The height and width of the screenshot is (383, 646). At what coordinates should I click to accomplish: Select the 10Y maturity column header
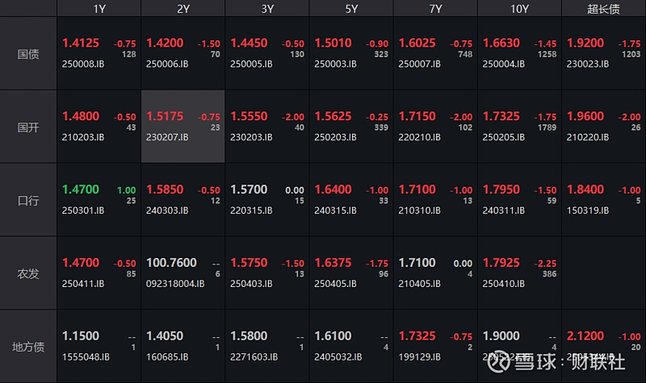(x=519, y=9)
